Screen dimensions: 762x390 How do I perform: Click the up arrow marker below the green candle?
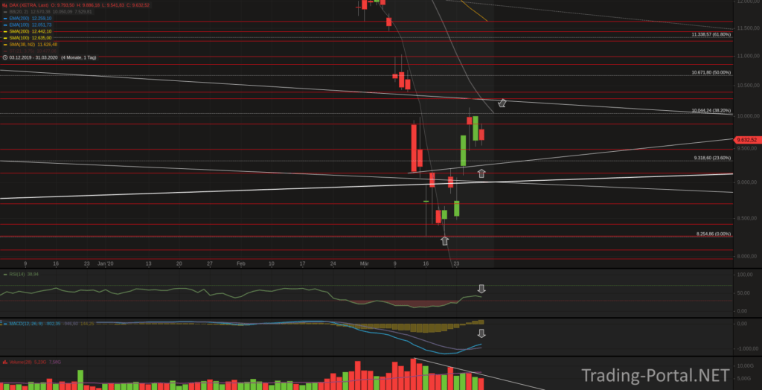point(481,173)
